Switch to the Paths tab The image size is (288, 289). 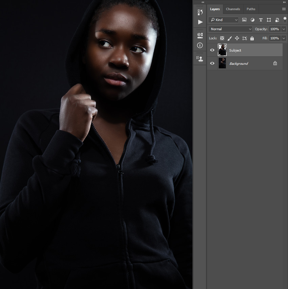point(251,9)
